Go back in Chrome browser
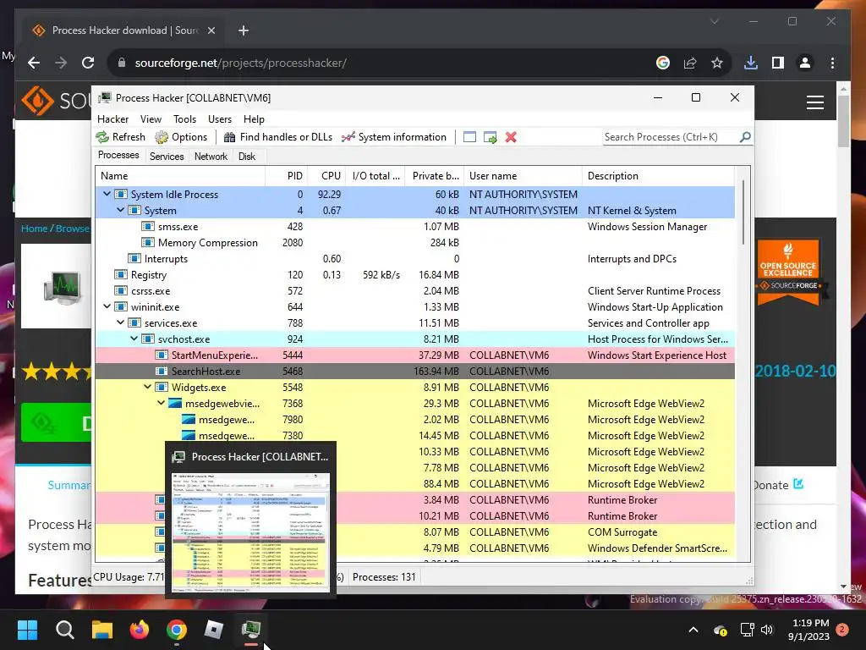 (34, 63)
